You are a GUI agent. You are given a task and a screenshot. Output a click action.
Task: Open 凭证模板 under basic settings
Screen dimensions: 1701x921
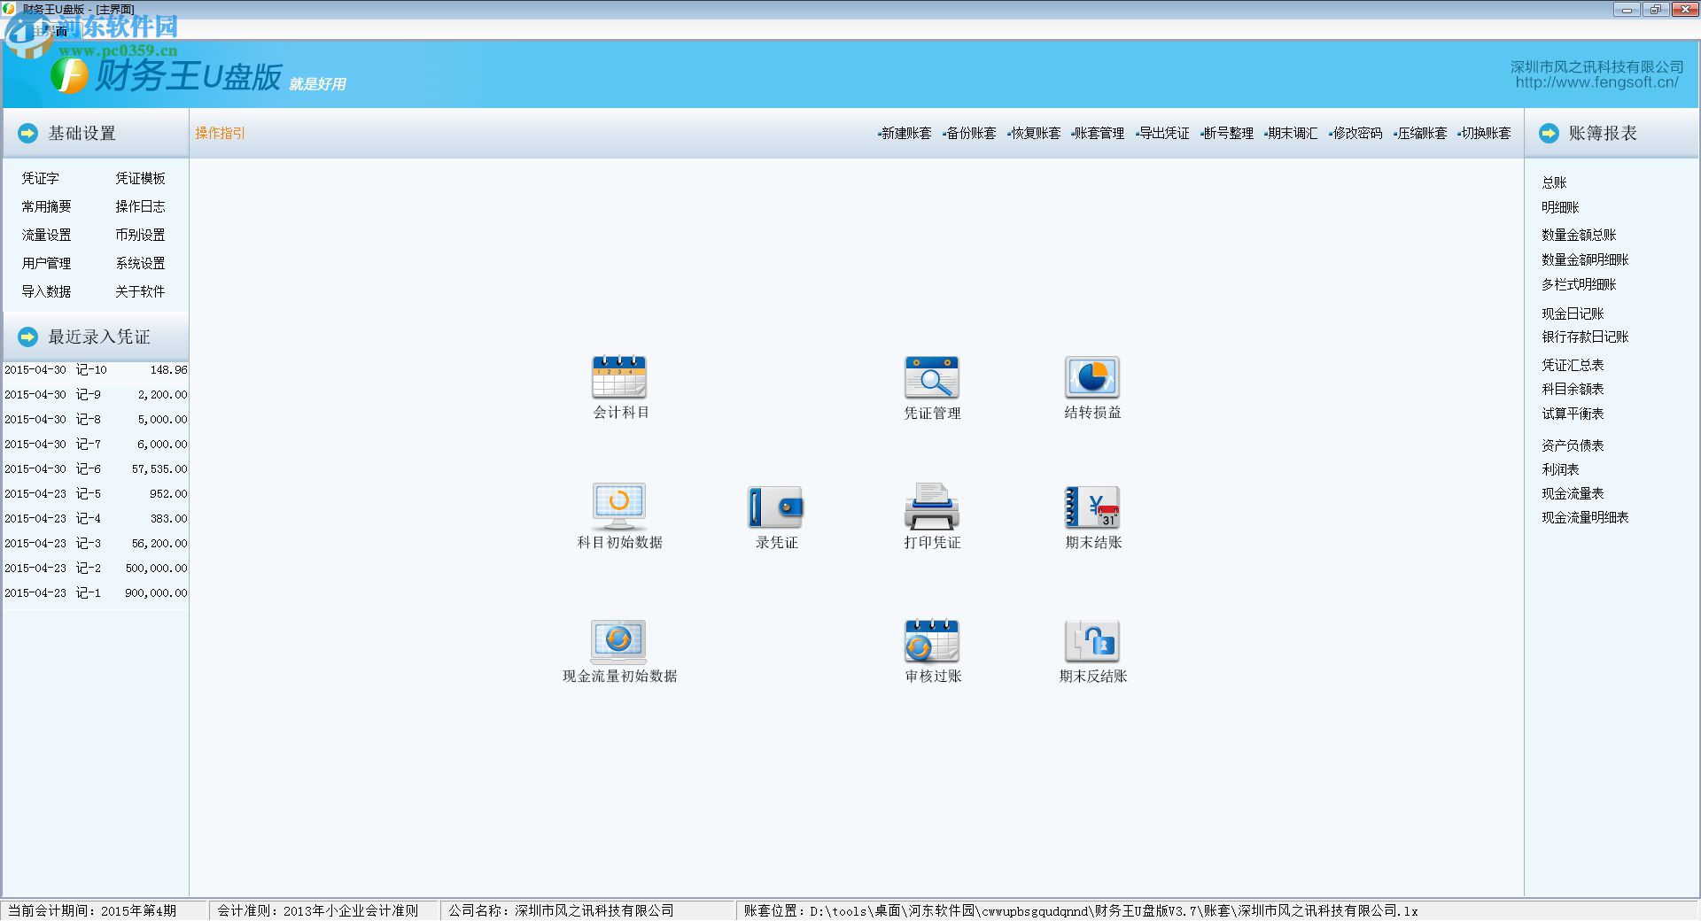click(140, 179)
